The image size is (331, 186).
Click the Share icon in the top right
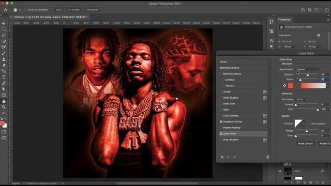(x=326, y=10)
